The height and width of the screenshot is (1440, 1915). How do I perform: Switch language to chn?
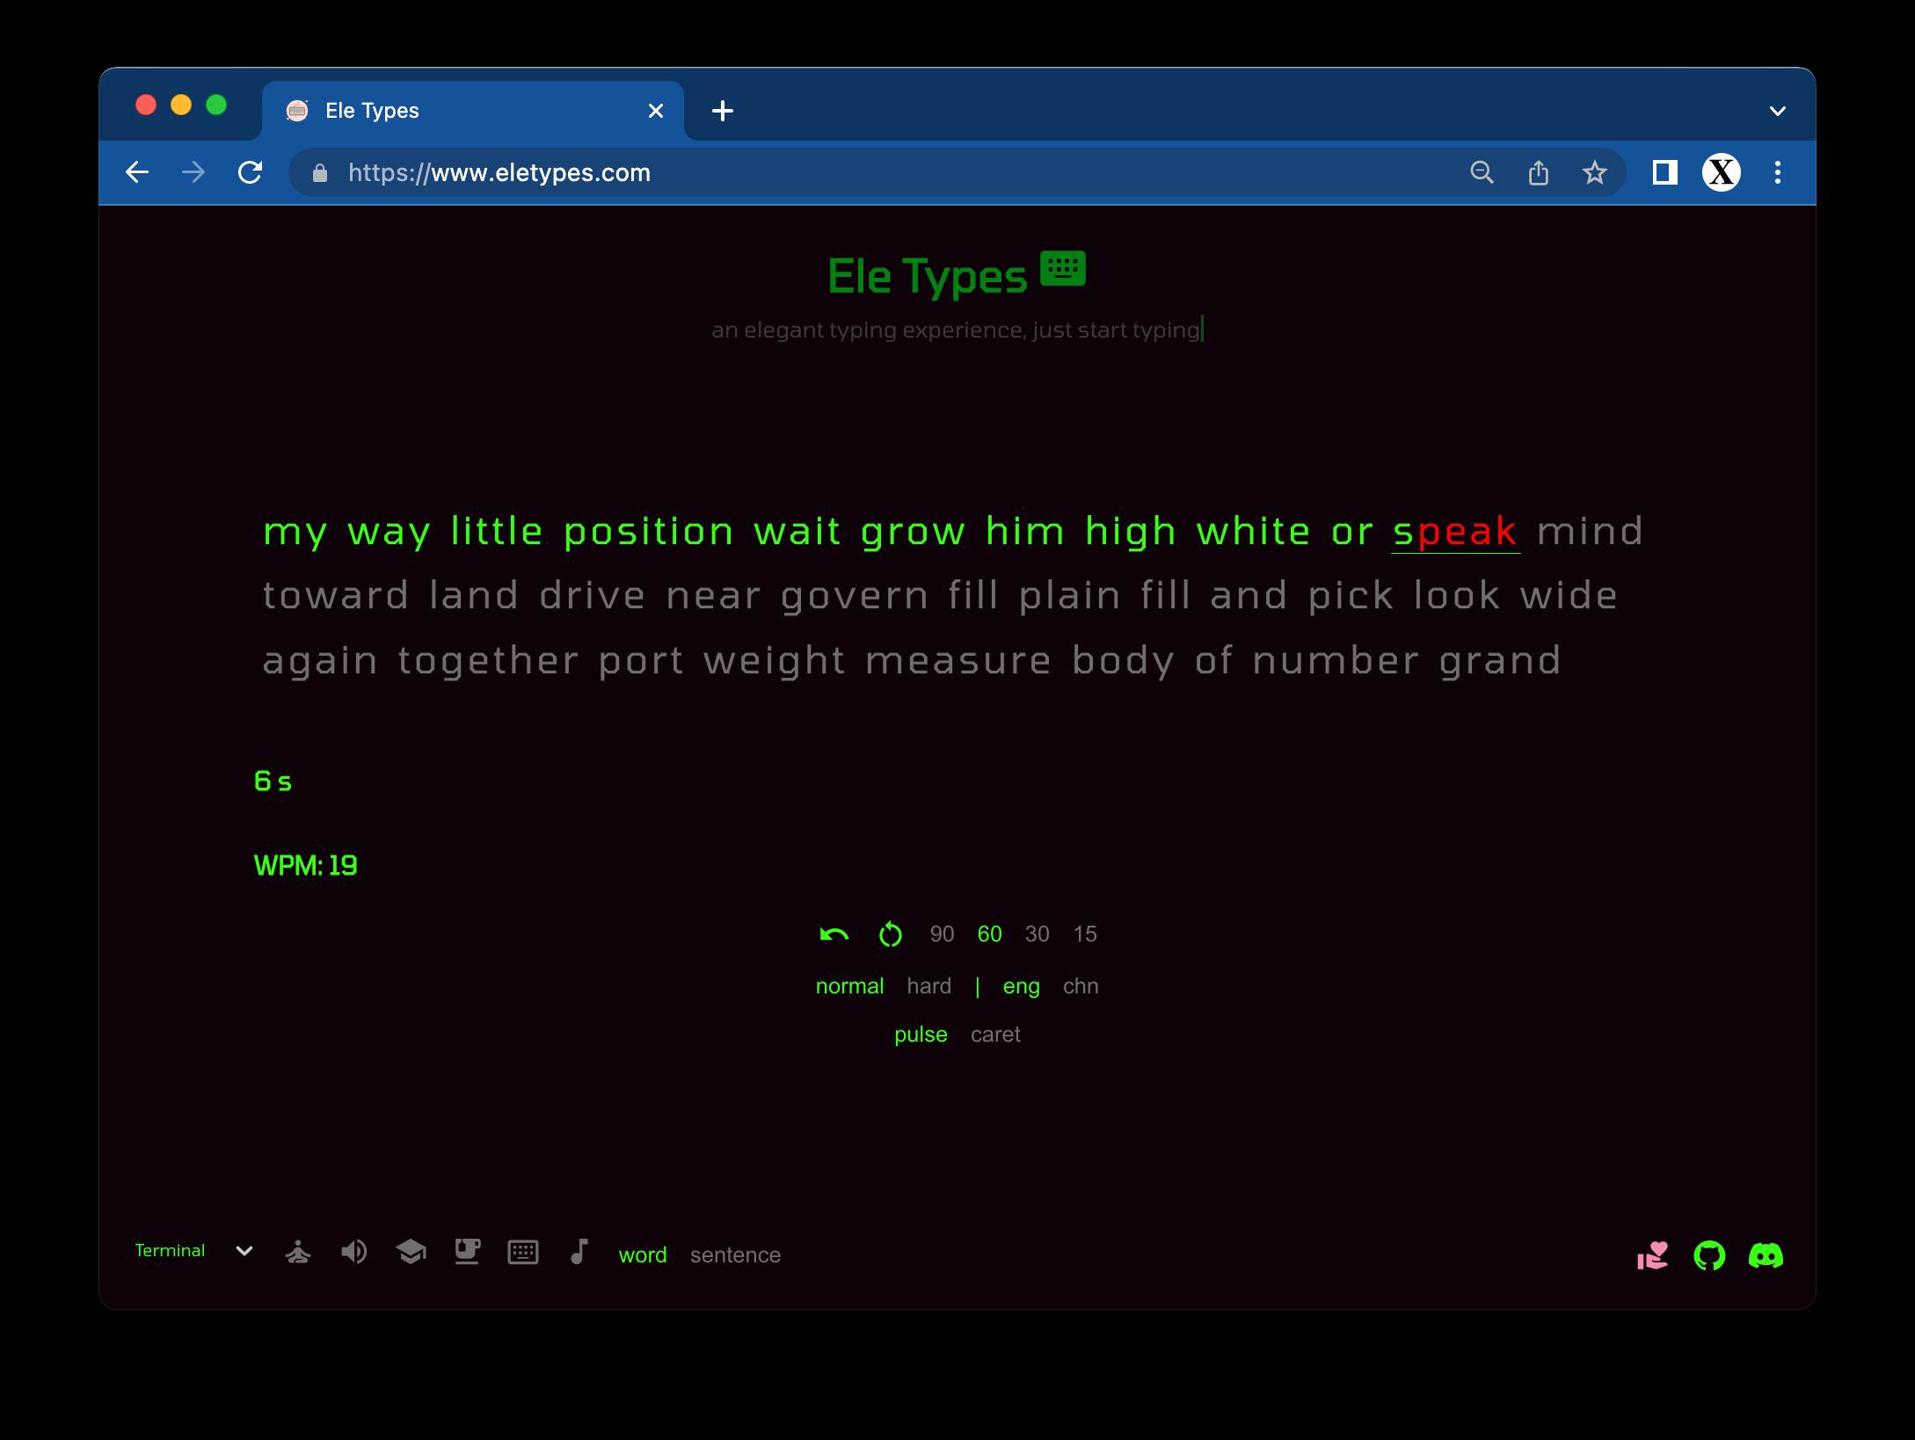[x=1081, y=986]
